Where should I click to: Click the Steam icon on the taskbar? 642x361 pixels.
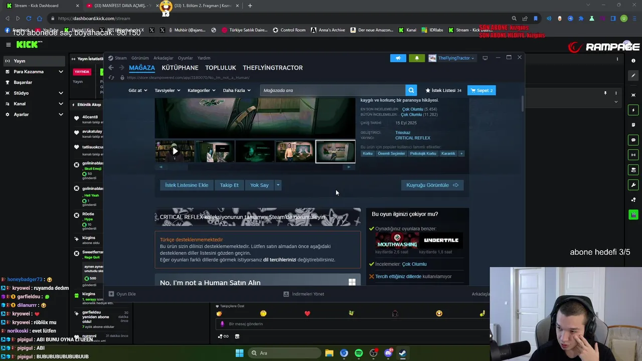pyautogui.click(x=403, y=353)
